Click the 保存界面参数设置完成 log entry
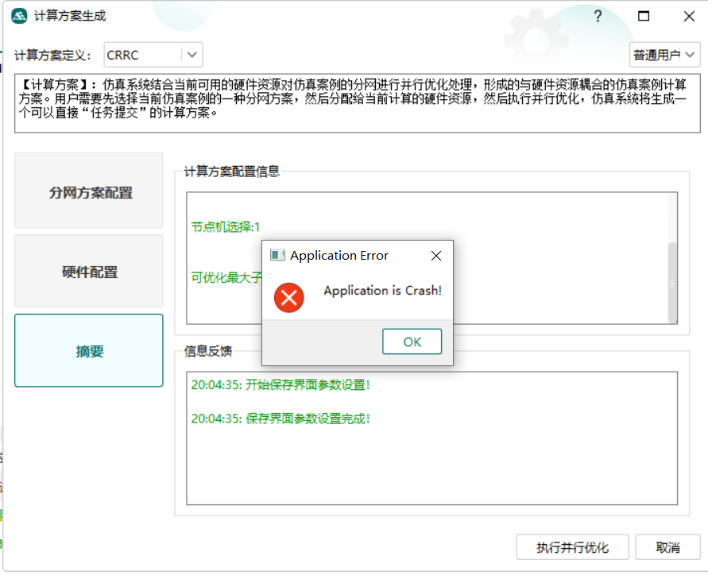 280,418
